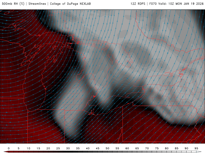Click the "45" label on the color scale
This screenshot has height=153, width=205.
click(98, 148)
